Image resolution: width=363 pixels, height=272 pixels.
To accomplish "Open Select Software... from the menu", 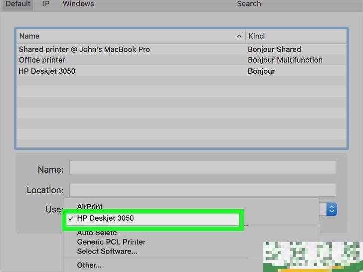I will (x=107, y=251).
